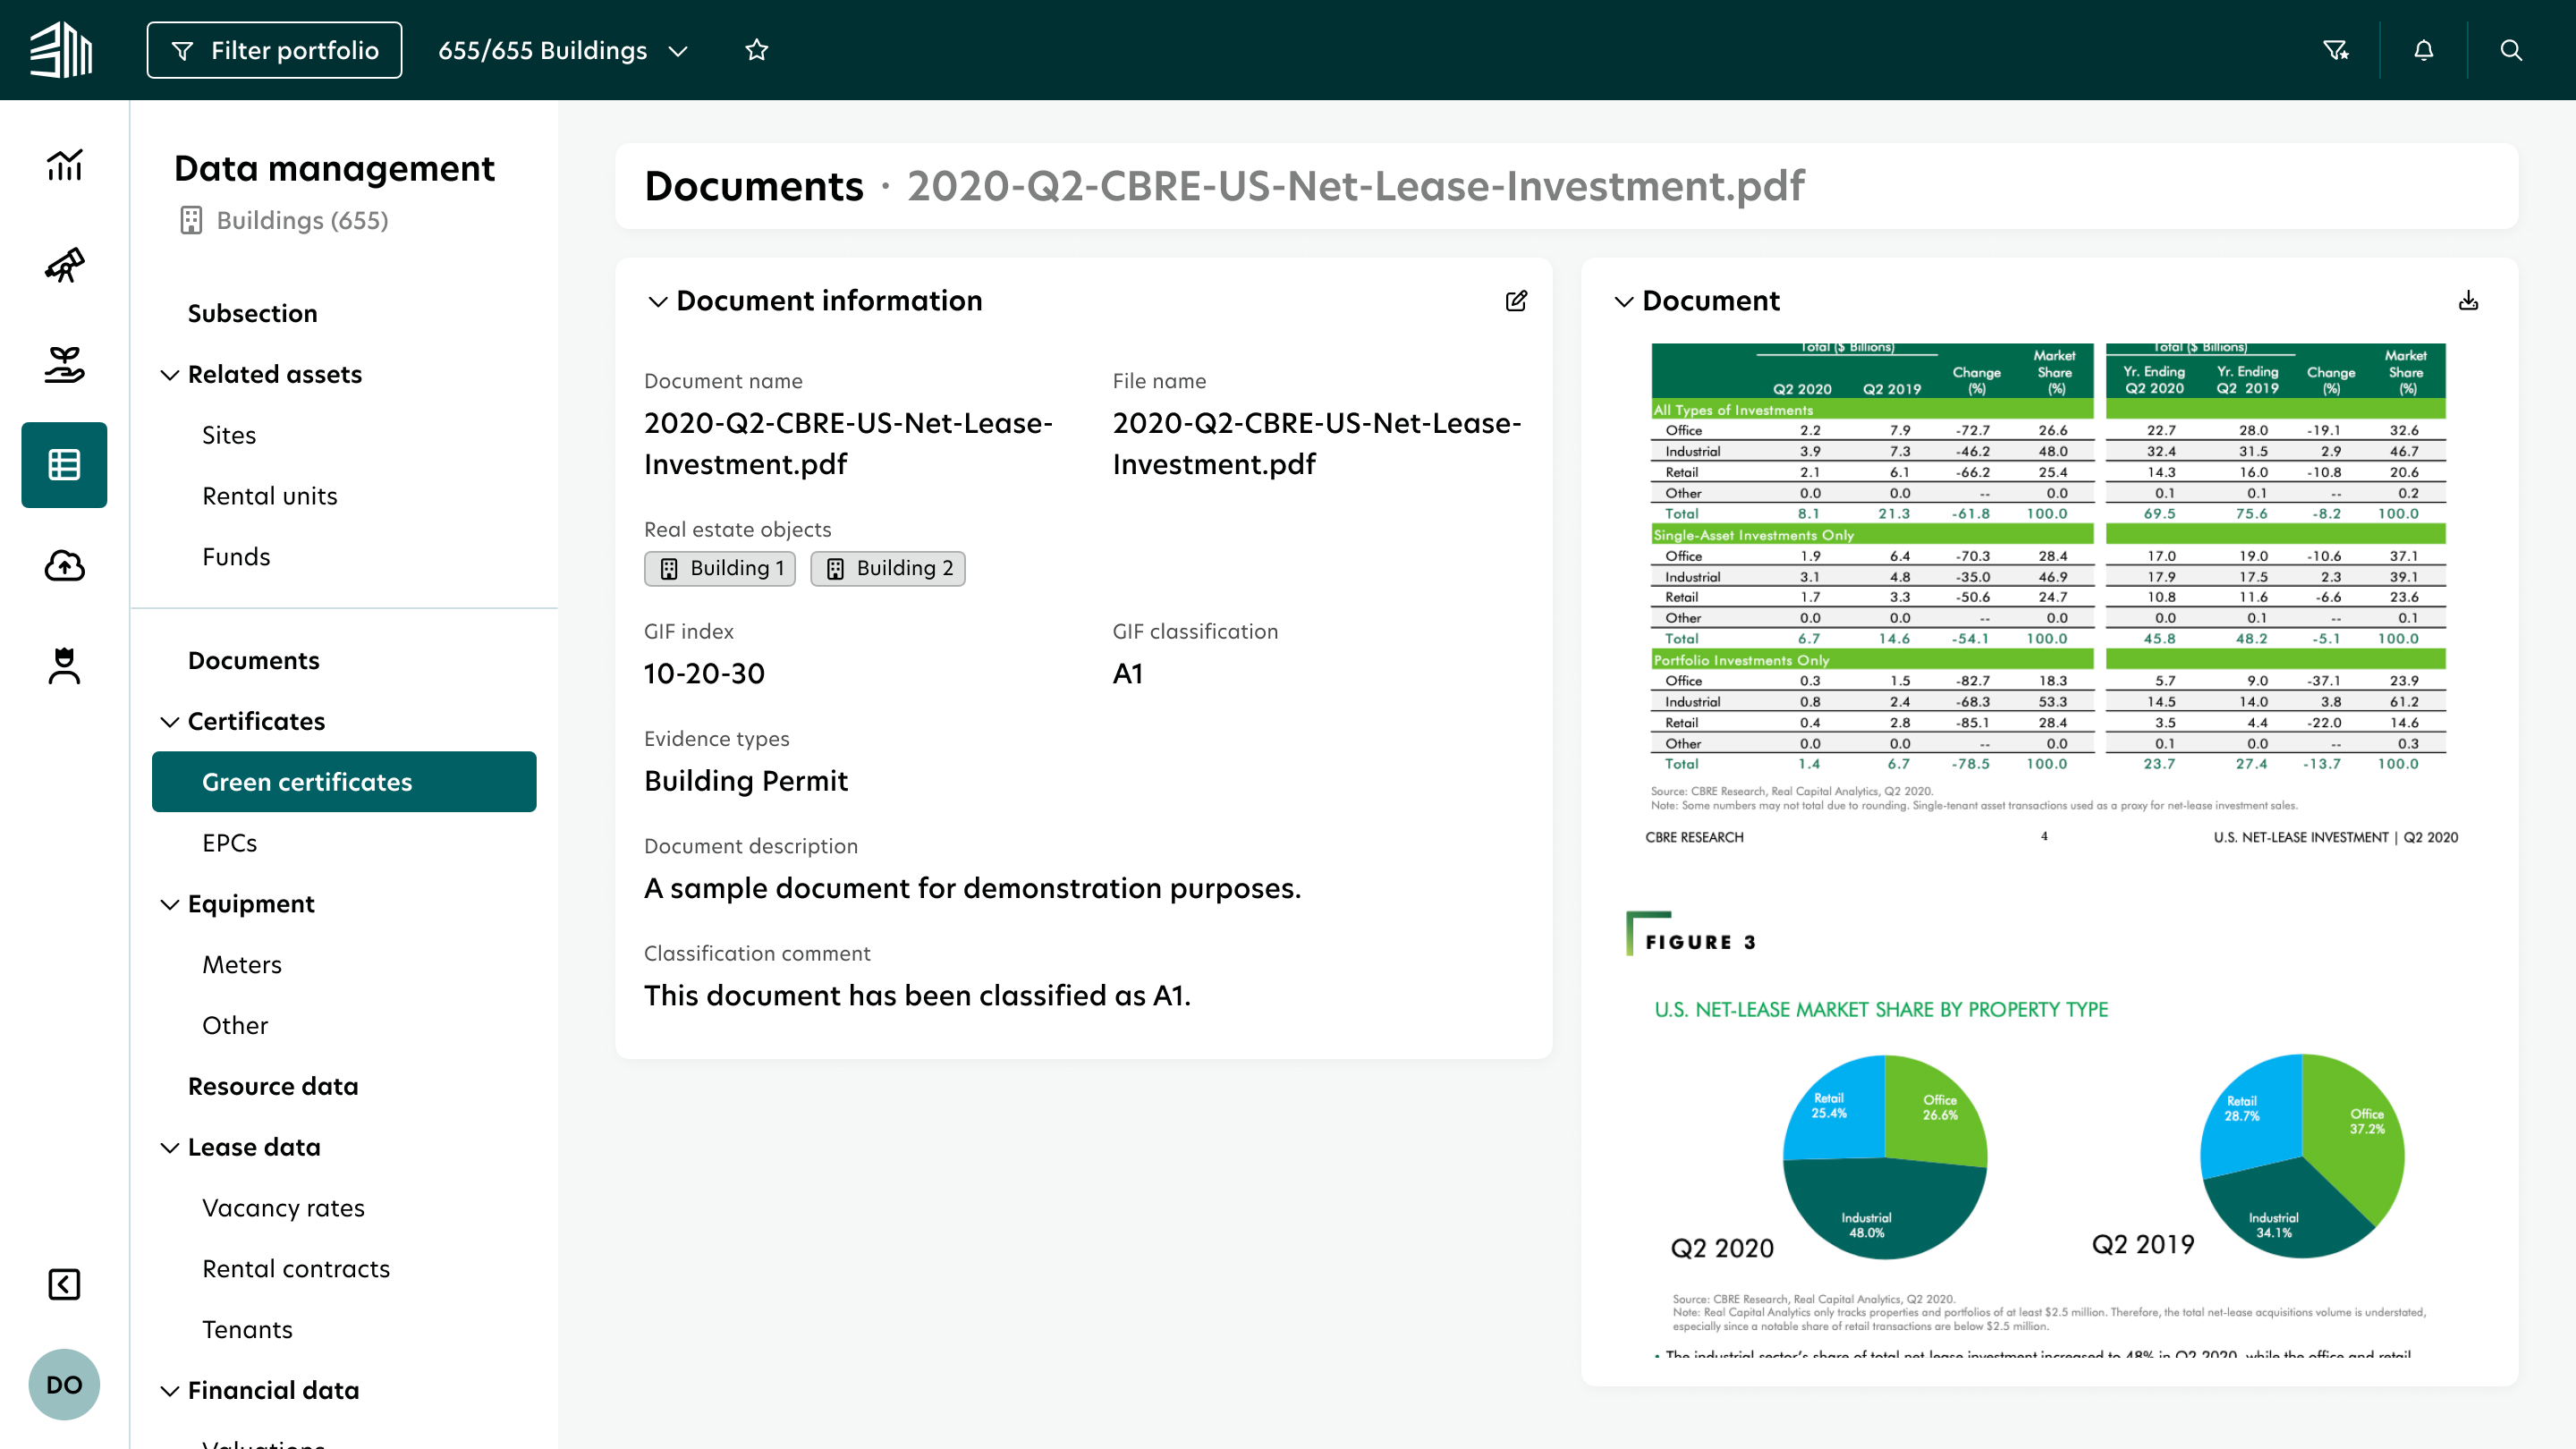Screen dimensions: 2576x1449
Task: Collapse the Document preview panel
Action: point(1624,301)
